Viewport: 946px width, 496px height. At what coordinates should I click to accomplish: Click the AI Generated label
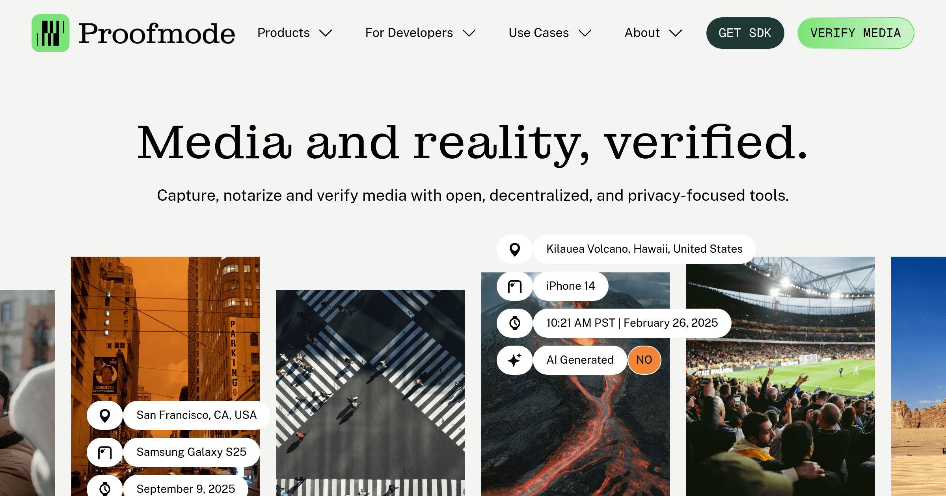(580, 360)
